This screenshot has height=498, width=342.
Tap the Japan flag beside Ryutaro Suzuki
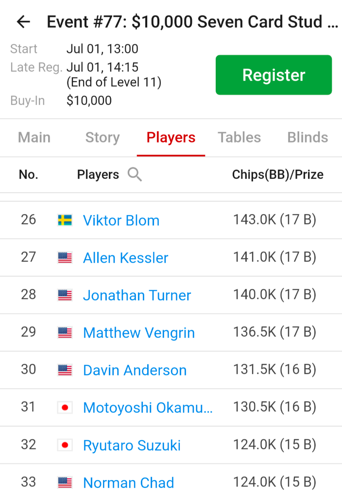[65, 445]
